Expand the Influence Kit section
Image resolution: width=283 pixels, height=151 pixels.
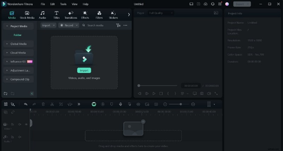(18, 61)
